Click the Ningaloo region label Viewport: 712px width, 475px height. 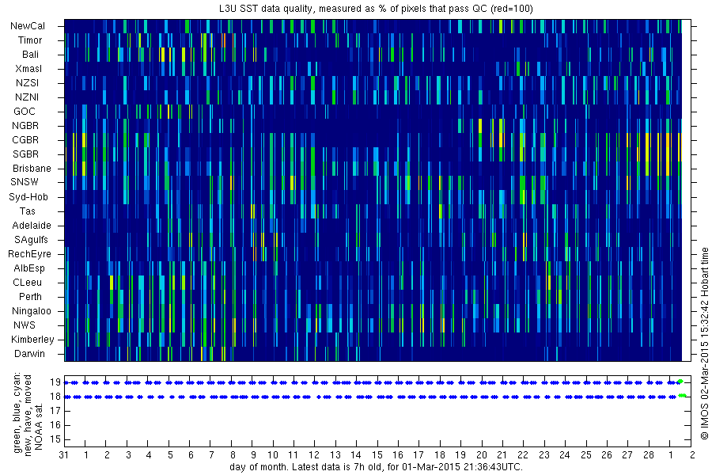point(32,311)
